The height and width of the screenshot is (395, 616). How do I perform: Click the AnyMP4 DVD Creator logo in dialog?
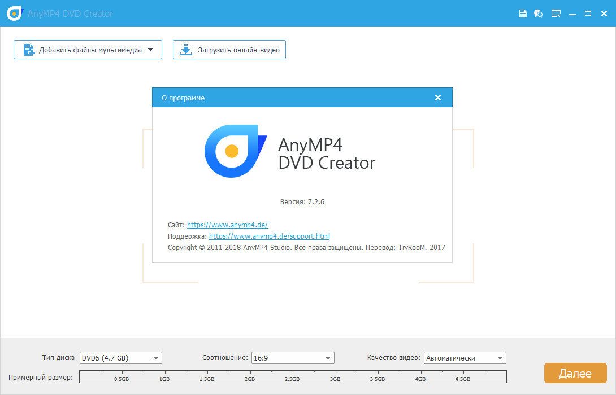point(236,151)
